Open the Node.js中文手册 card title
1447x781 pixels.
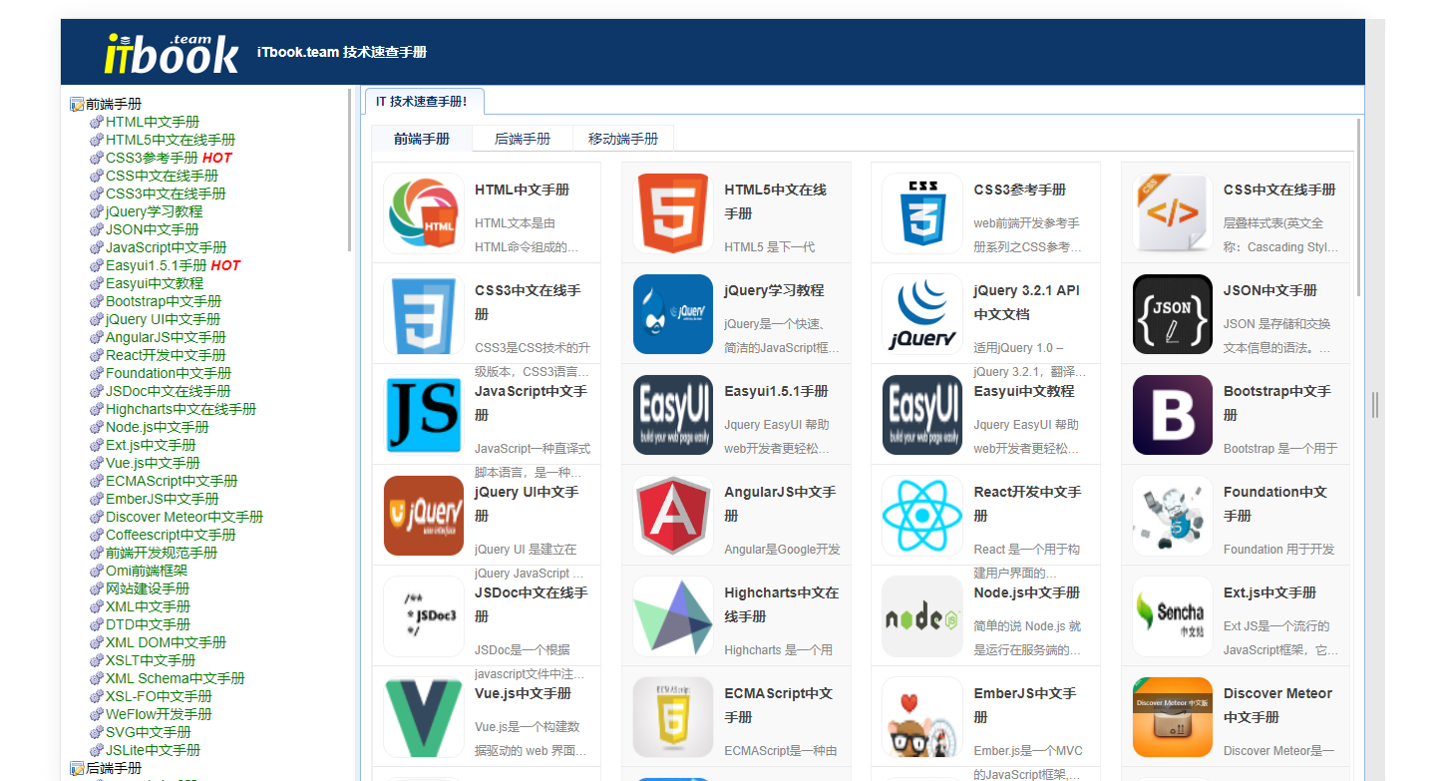[1027, 592]
